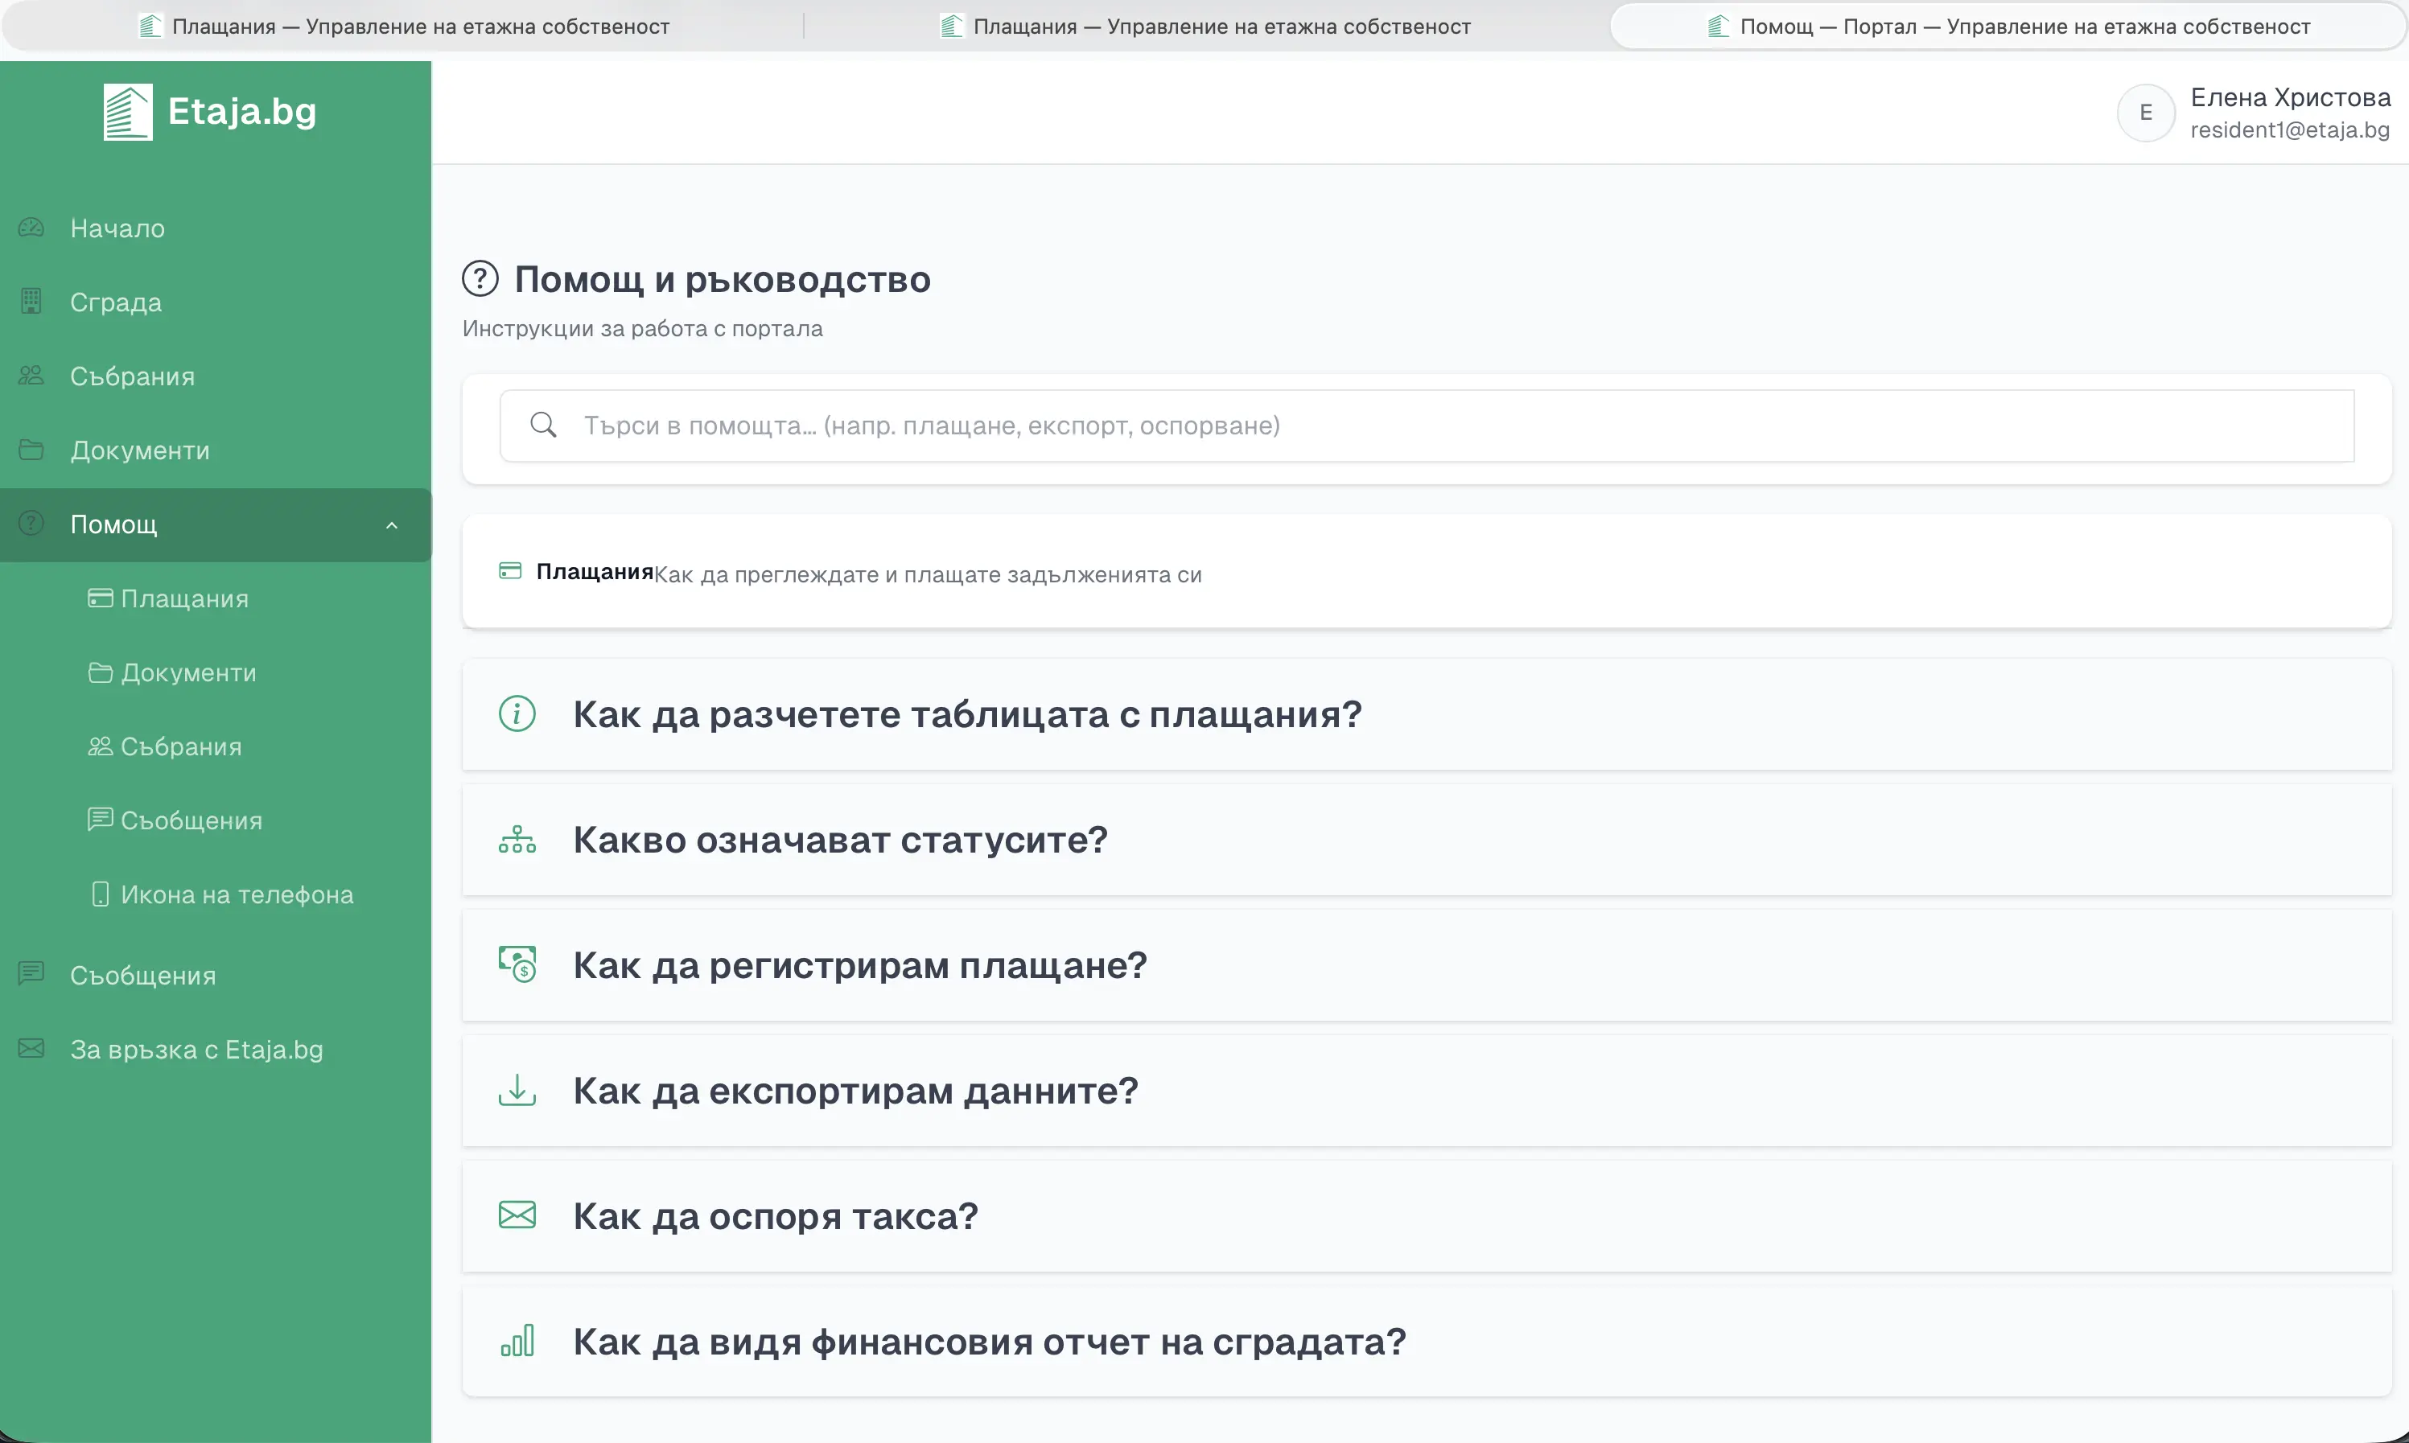The height and width of the screenshot is (1443, 2409).
Task: Click 'Как да преглеждате и плащате задълженията си'
Action: pyautogui.click(x=928, y=574)
